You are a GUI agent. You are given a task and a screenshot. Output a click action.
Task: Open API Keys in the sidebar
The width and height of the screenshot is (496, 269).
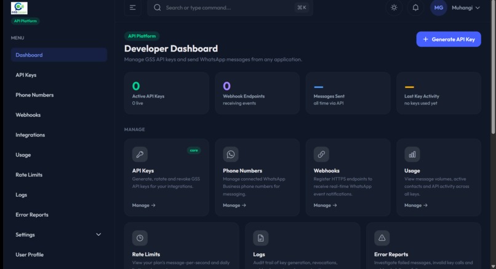tap(59, 75)
